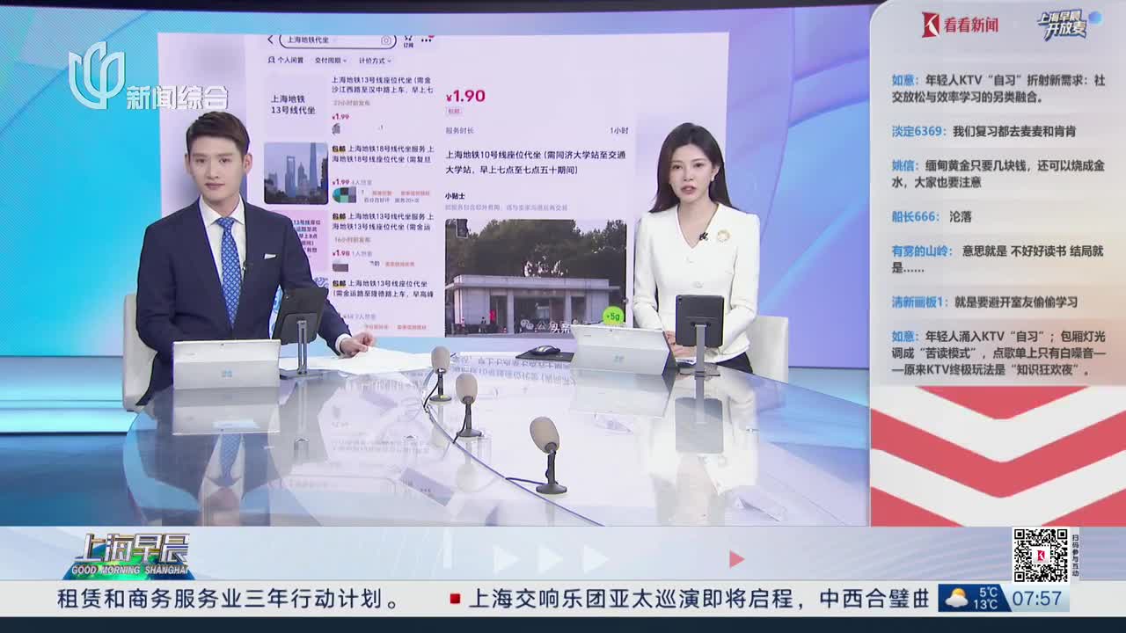Screen dimensions: 1126x633
Task: Open the three-dot more menu icon
Action: (x=428, y=39)
